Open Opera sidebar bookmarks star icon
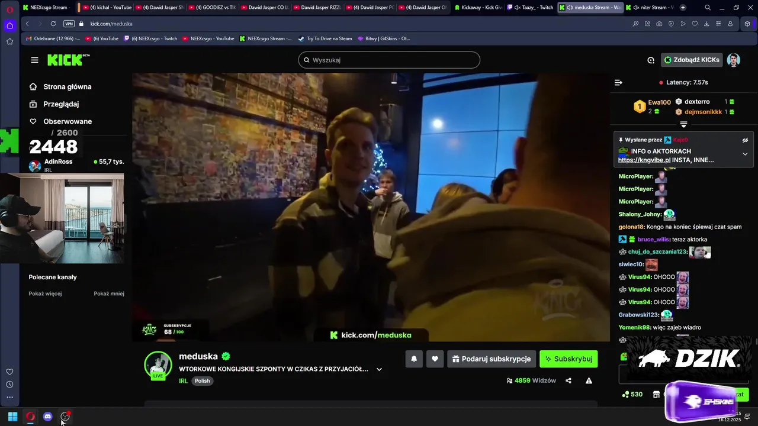This screenshot has width=758, height=426. pyautogui.click(x=9, y=41)
